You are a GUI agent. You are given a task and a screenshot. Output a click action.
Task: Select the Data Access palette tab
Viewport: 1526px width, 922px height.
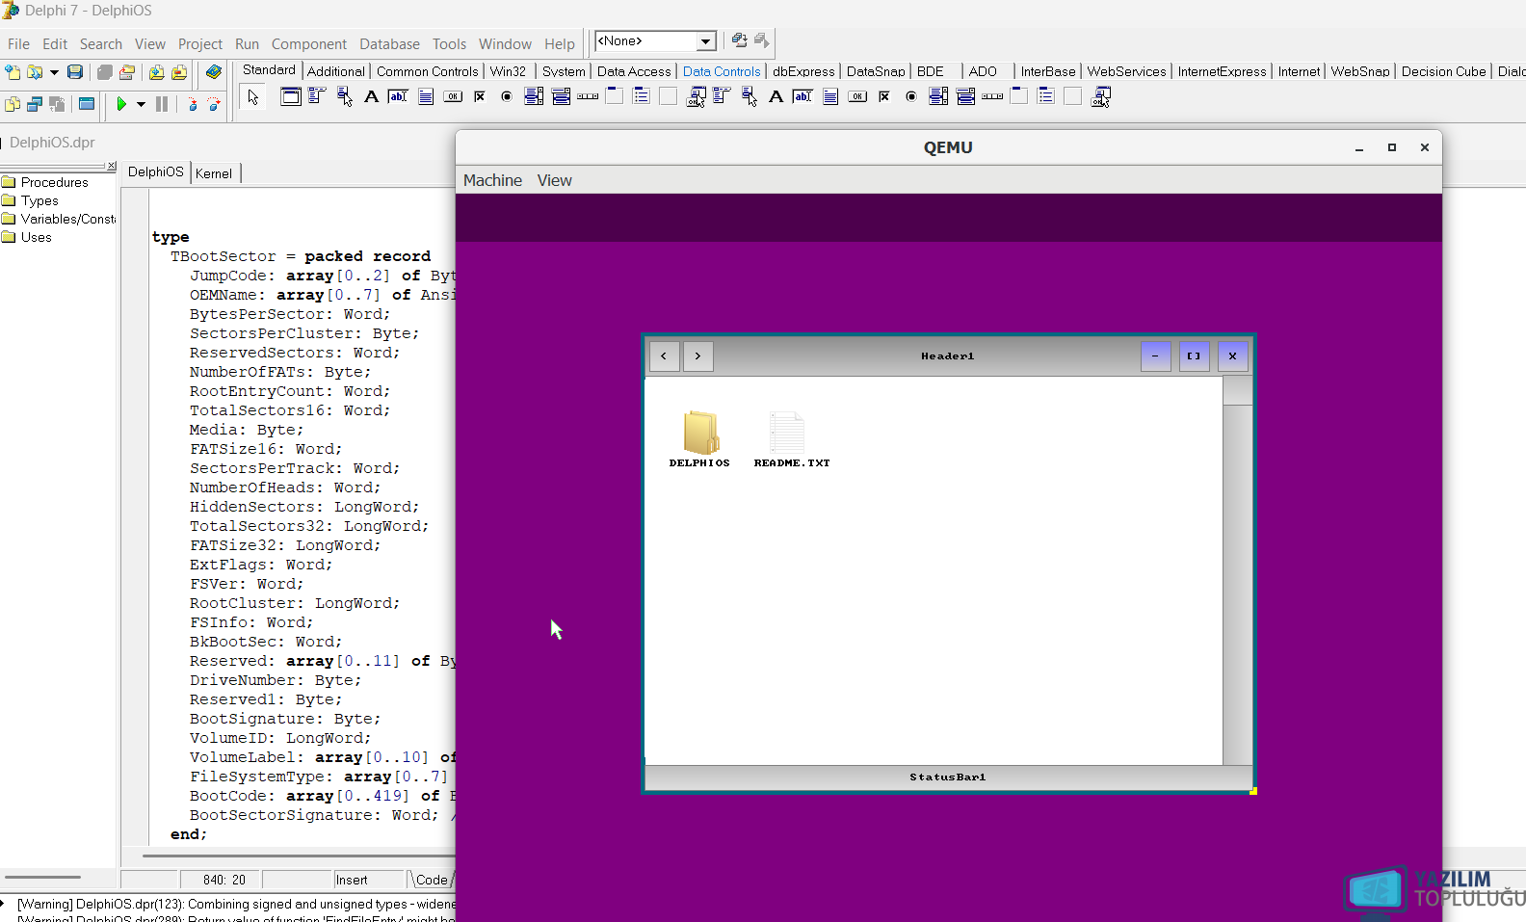click(634, 71)
